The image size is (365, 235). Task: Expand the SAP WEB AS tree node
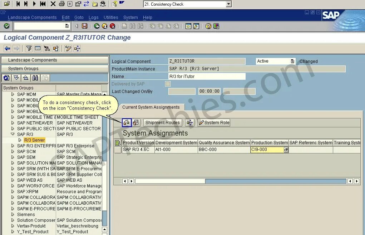13,180
